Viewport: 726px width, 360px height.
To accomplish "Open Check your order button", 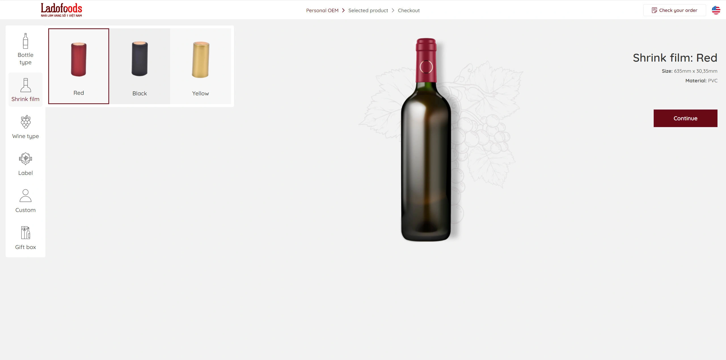I will (x=674, y=10).
